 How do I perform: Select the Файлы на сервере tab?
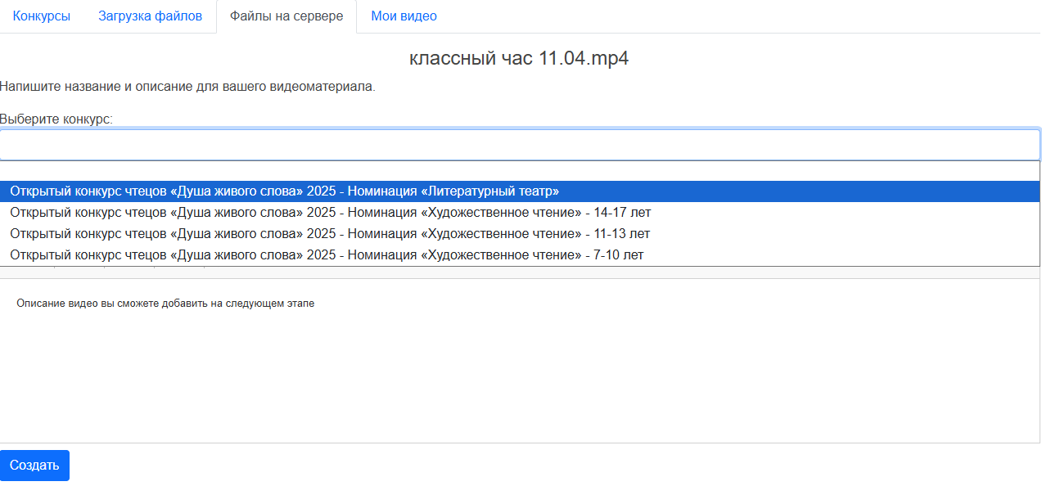click(286, 16)
